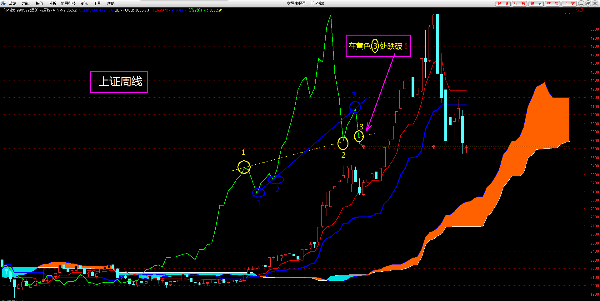Open the 资讯 menu

[x=84, y=3]
